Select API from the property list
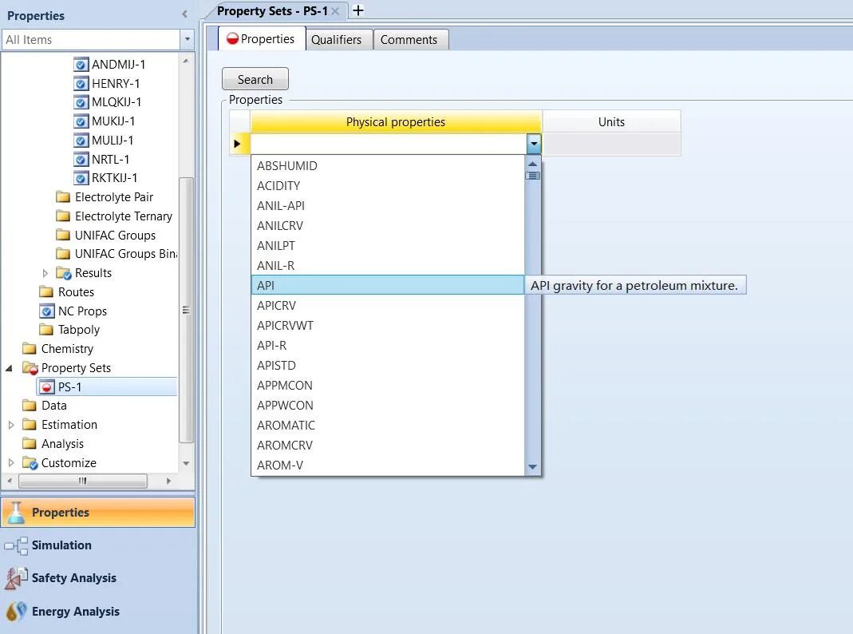853x634 pixels. (387, 285)
